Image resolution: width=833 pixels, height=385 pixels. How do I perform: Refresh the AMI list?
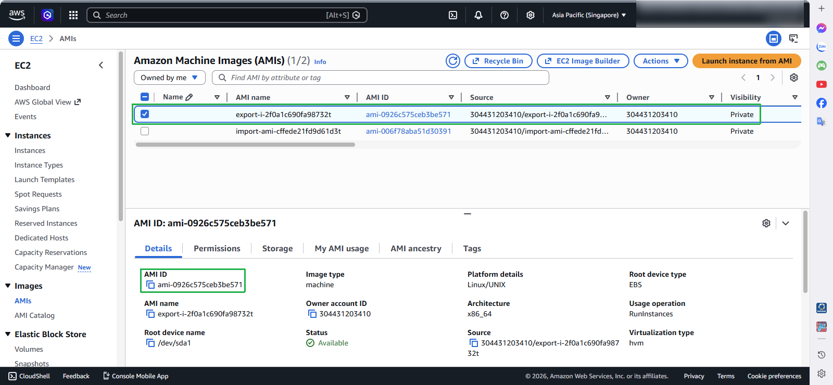pos(453,61)
